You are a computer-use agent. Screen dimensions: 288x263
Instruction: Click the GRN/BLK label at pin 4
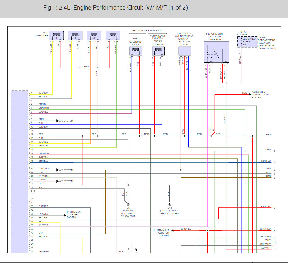(x=44, y=104)
